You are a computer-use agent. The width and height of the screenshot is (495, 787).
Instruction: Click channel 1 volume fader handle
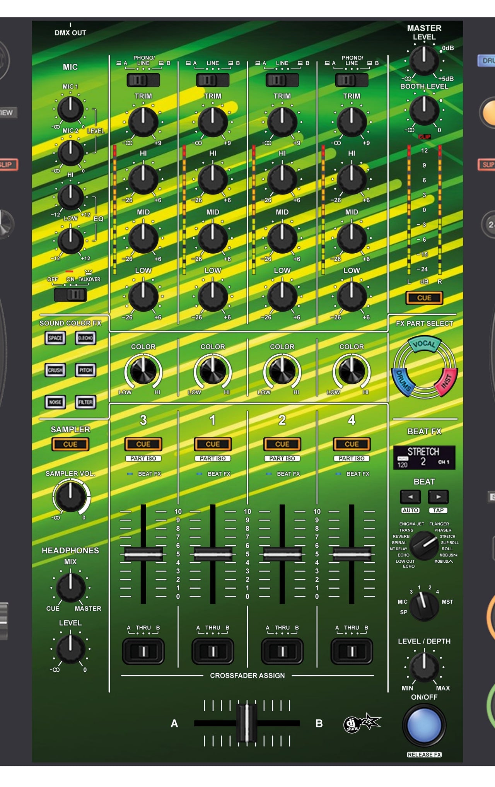[x=213, y=554]
